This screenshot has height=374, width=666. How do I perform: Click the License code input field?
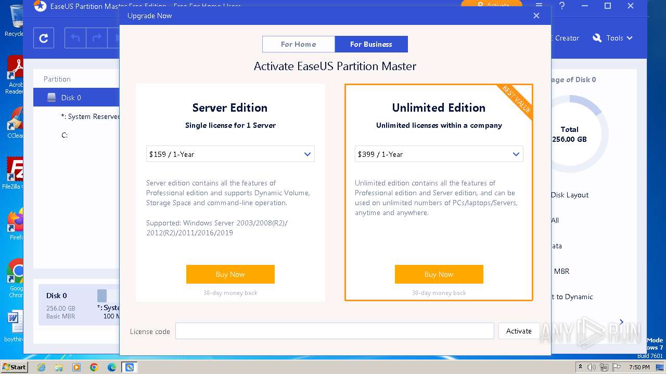pos(335,331)
